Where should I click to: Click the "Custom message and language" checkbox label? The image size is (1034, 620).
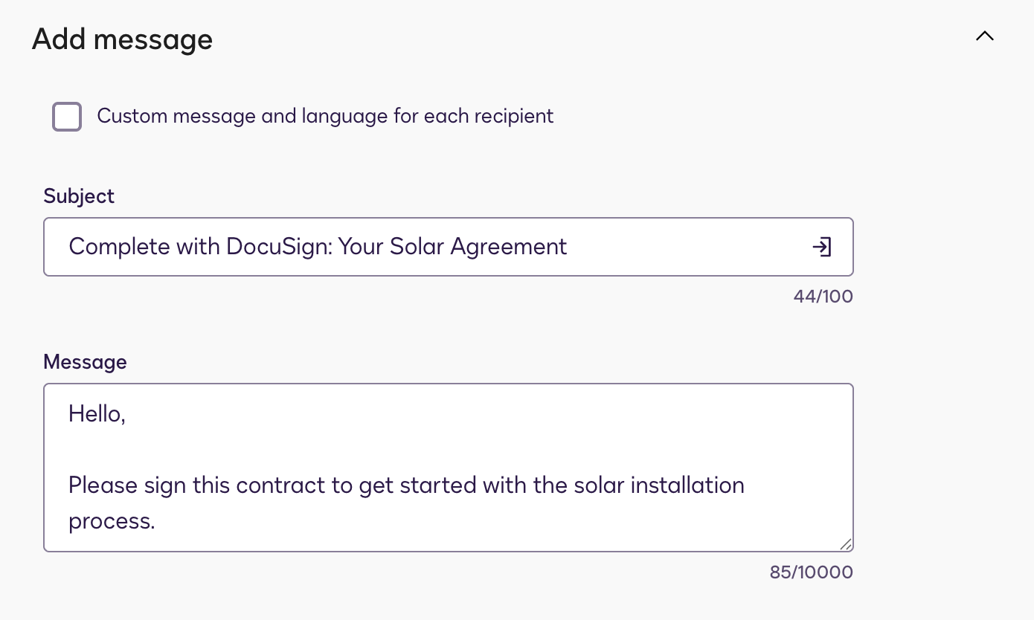click(x=325, y=117)
